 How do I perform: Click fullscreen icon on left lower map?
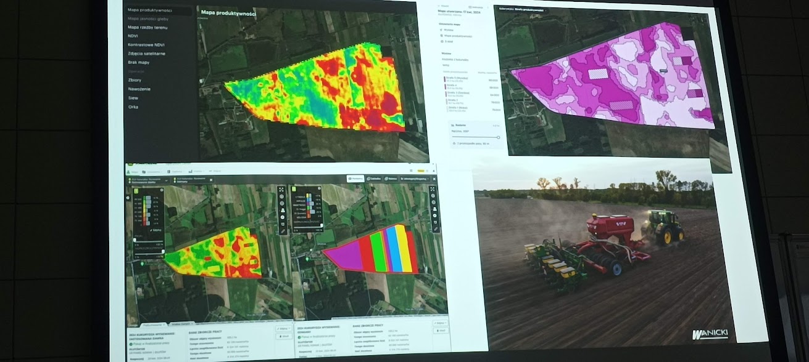[x=281, y=190]
